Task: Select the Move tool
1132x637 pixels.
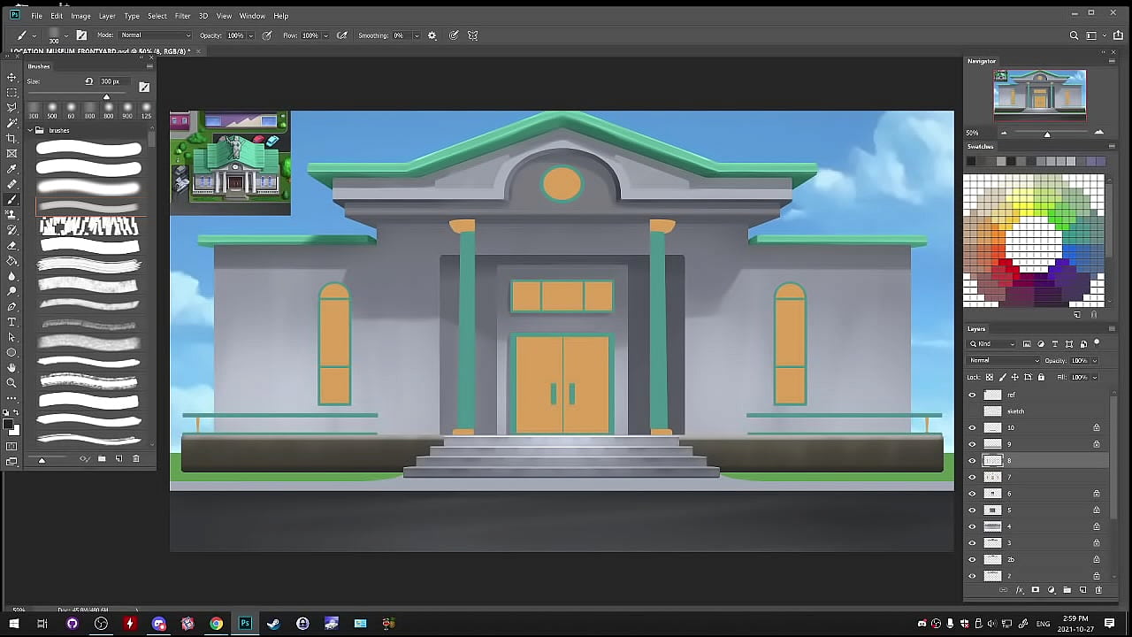Action: pos(11,78)
